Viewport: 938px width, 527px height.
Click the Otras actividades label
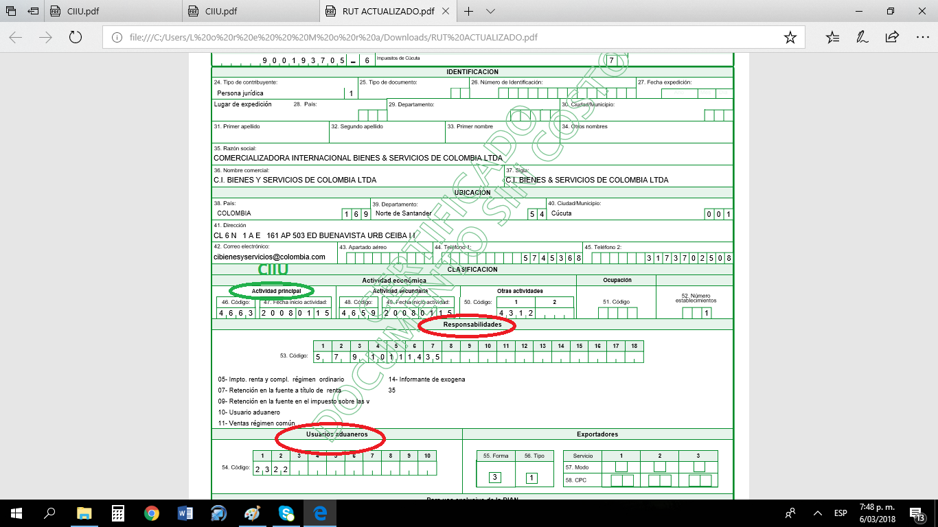point(520,291)
